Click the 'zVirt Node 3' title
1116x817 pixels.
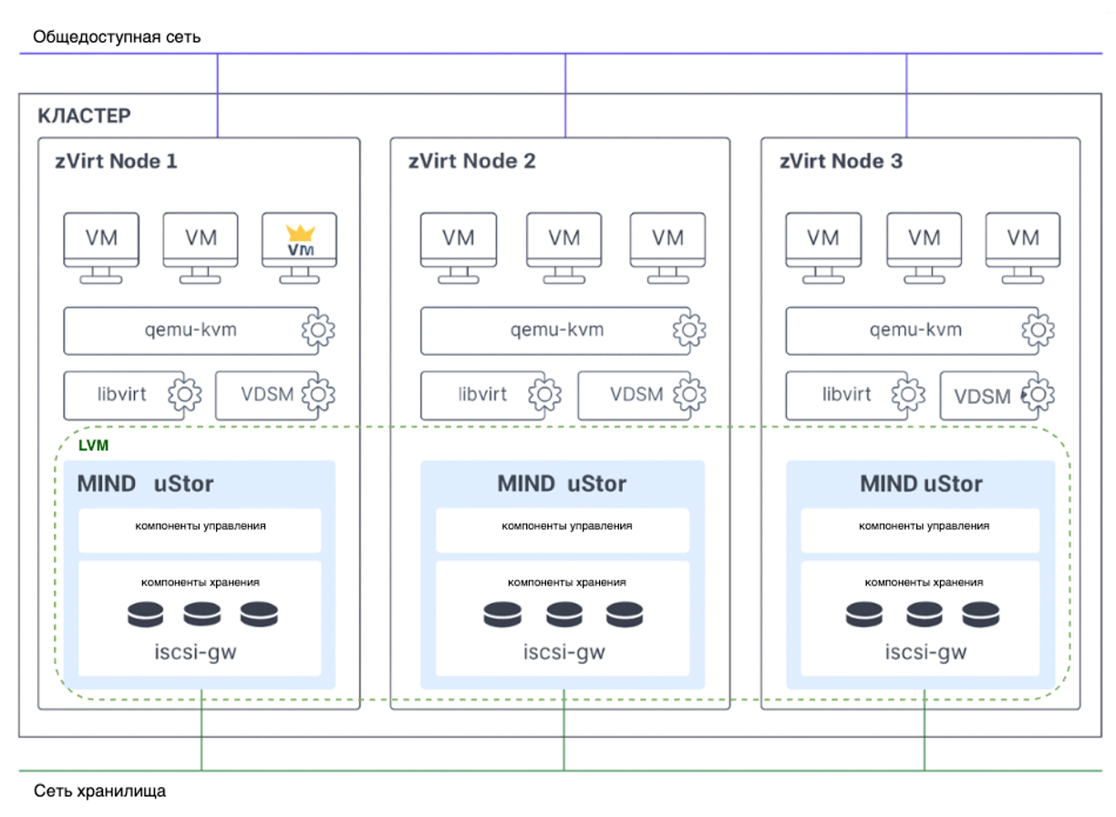click(x=842, y=161)
